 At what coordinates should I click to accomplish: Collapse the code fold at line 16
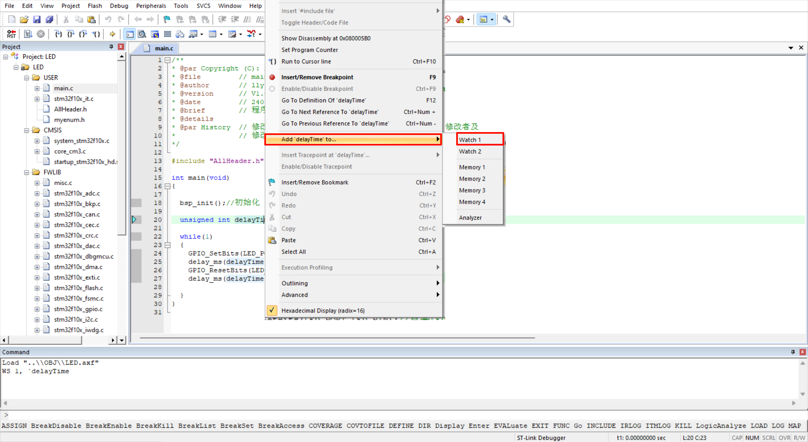(x=167, y=186)
